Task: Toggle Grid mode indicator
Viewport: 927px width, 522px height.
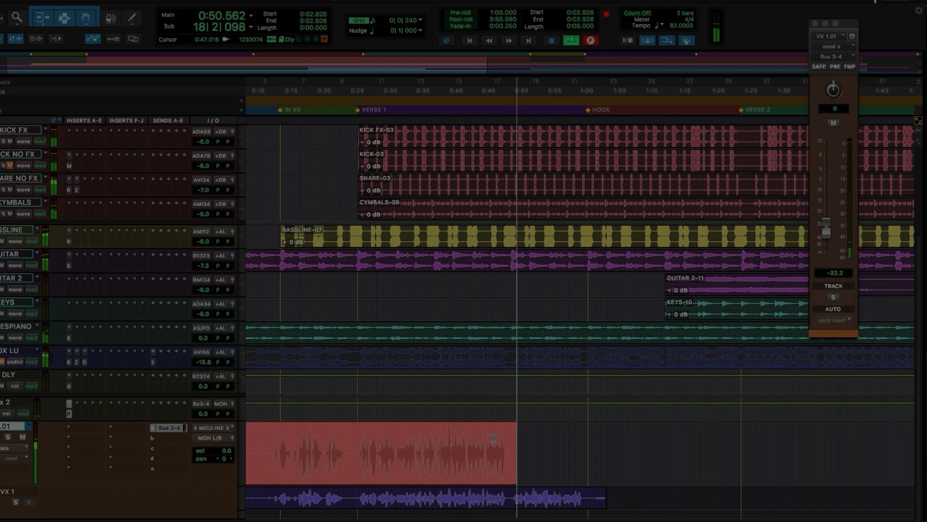Action: tap(360, 20)
